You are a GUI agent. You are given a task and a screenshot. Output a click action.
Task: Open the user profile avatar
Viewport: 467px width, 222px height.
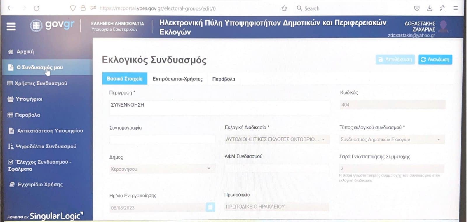[x=443, y=27]
